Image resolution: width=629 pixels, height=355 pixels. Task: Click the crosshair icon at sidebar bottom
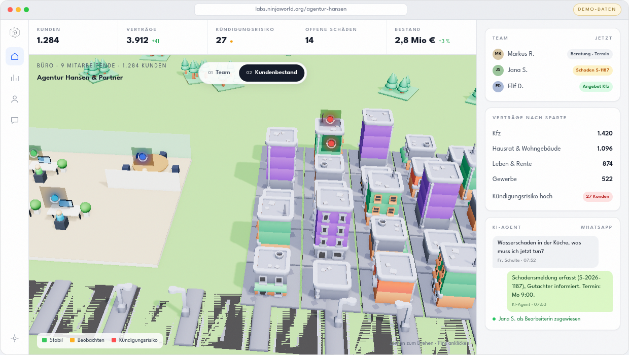click(15, 338)
